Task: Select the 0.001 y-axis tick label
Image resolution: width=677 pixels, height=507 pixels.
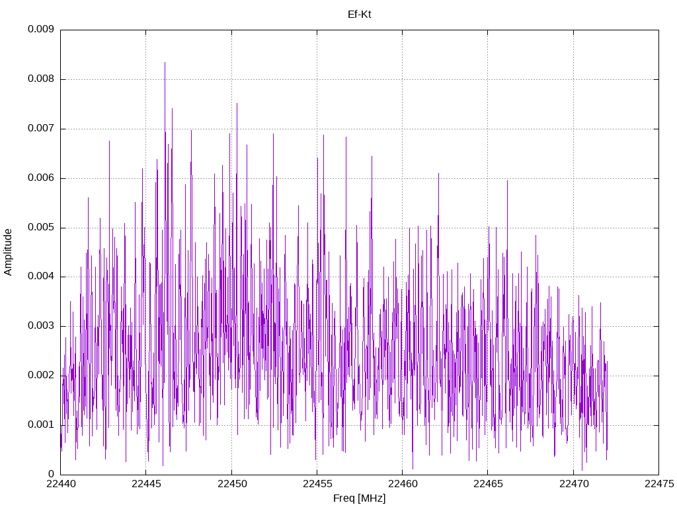Action: pyautogui.click(x=41, y=424)
